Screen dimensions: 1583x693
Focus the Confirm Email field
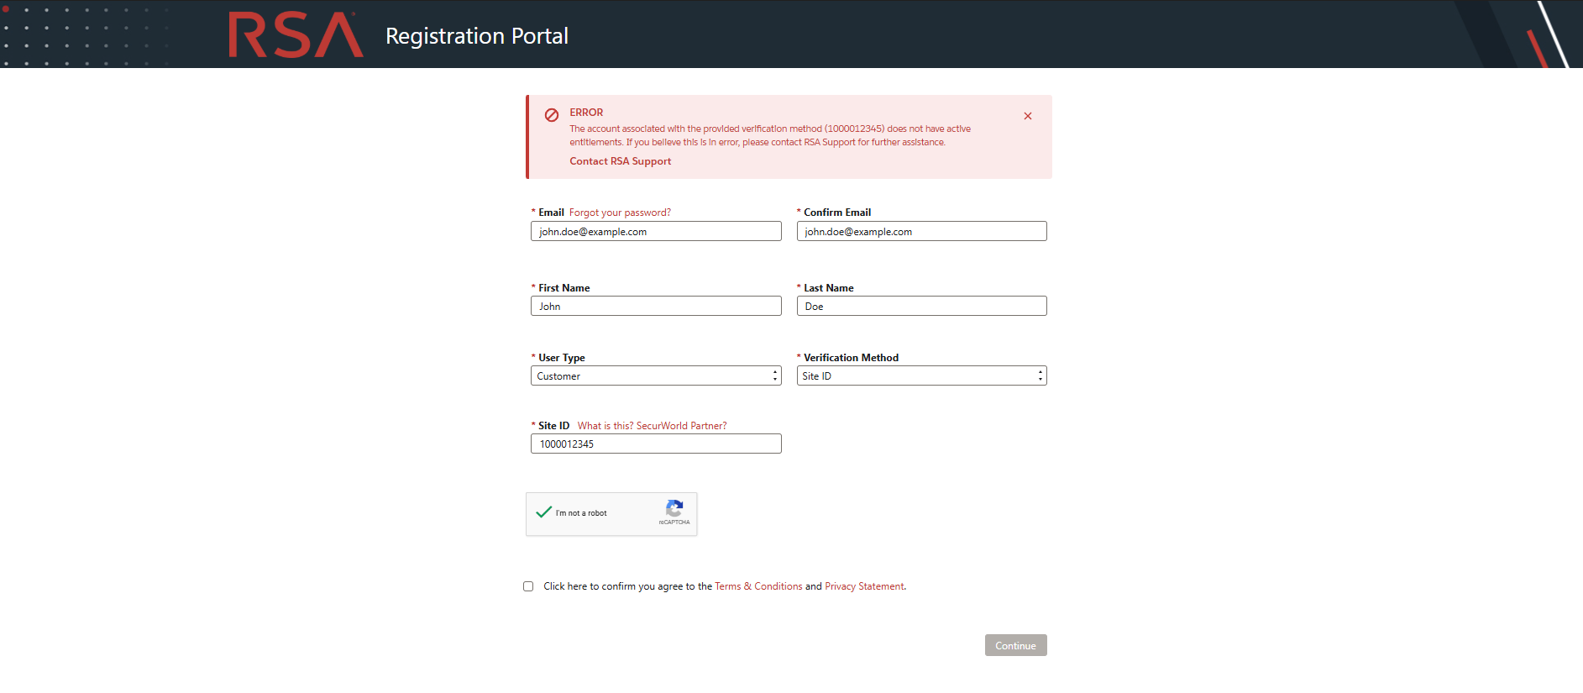pos(921,231)
